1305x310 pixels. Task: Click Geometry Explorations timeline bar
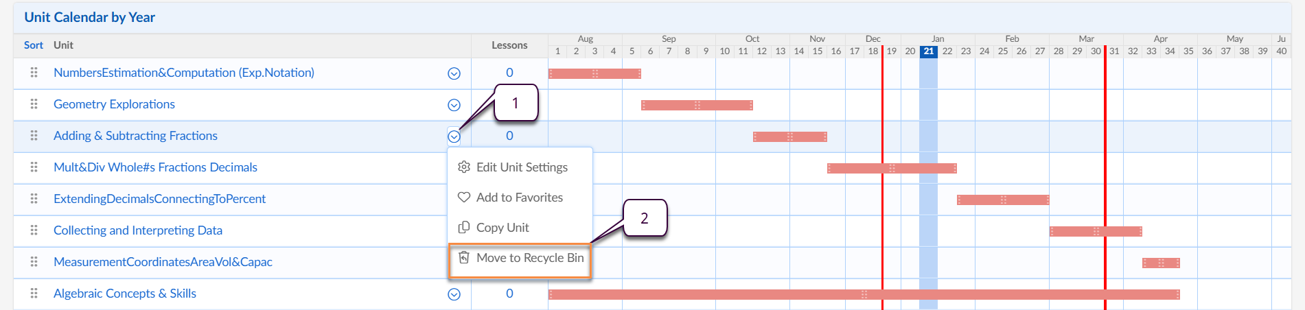coord(697,105)
